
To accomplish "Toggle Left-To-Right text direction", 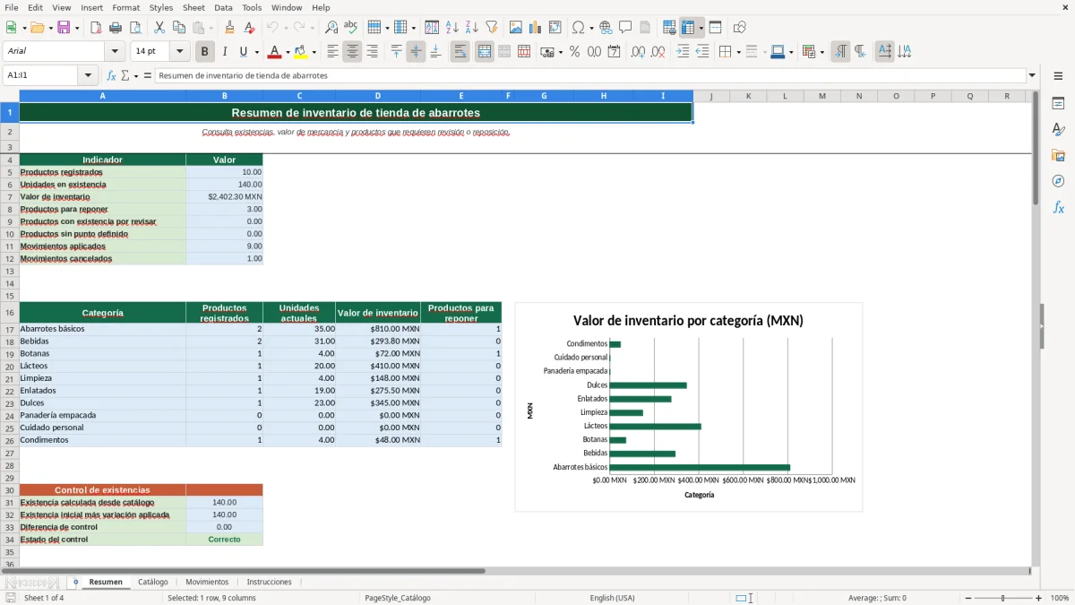I will pos(840,52).
